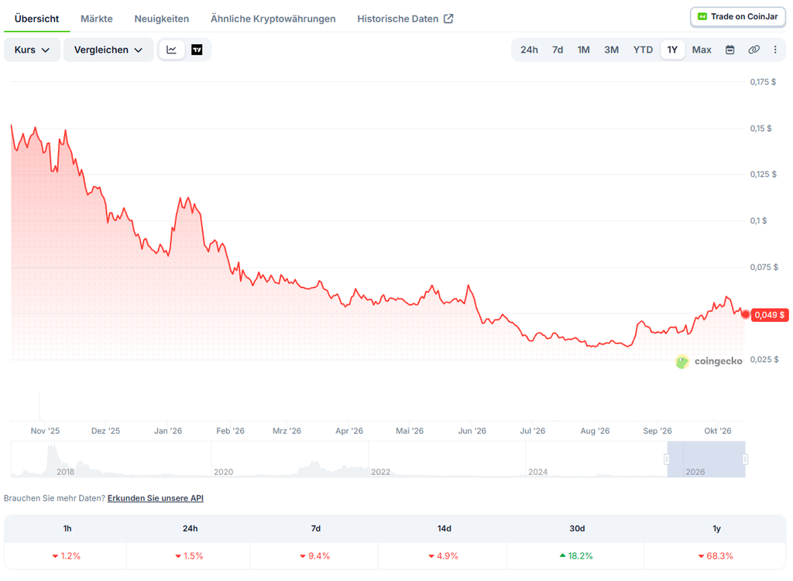Click the red current price dot on chart
Screen dimensions: 793x581
(746, 315)
